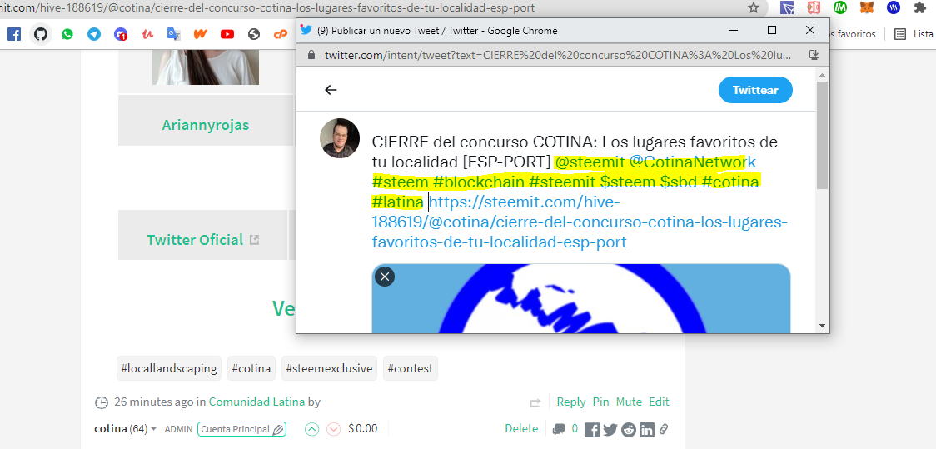Click the Lista reading list label
Screen dimensions: 936x449
[x=923, y=34]
